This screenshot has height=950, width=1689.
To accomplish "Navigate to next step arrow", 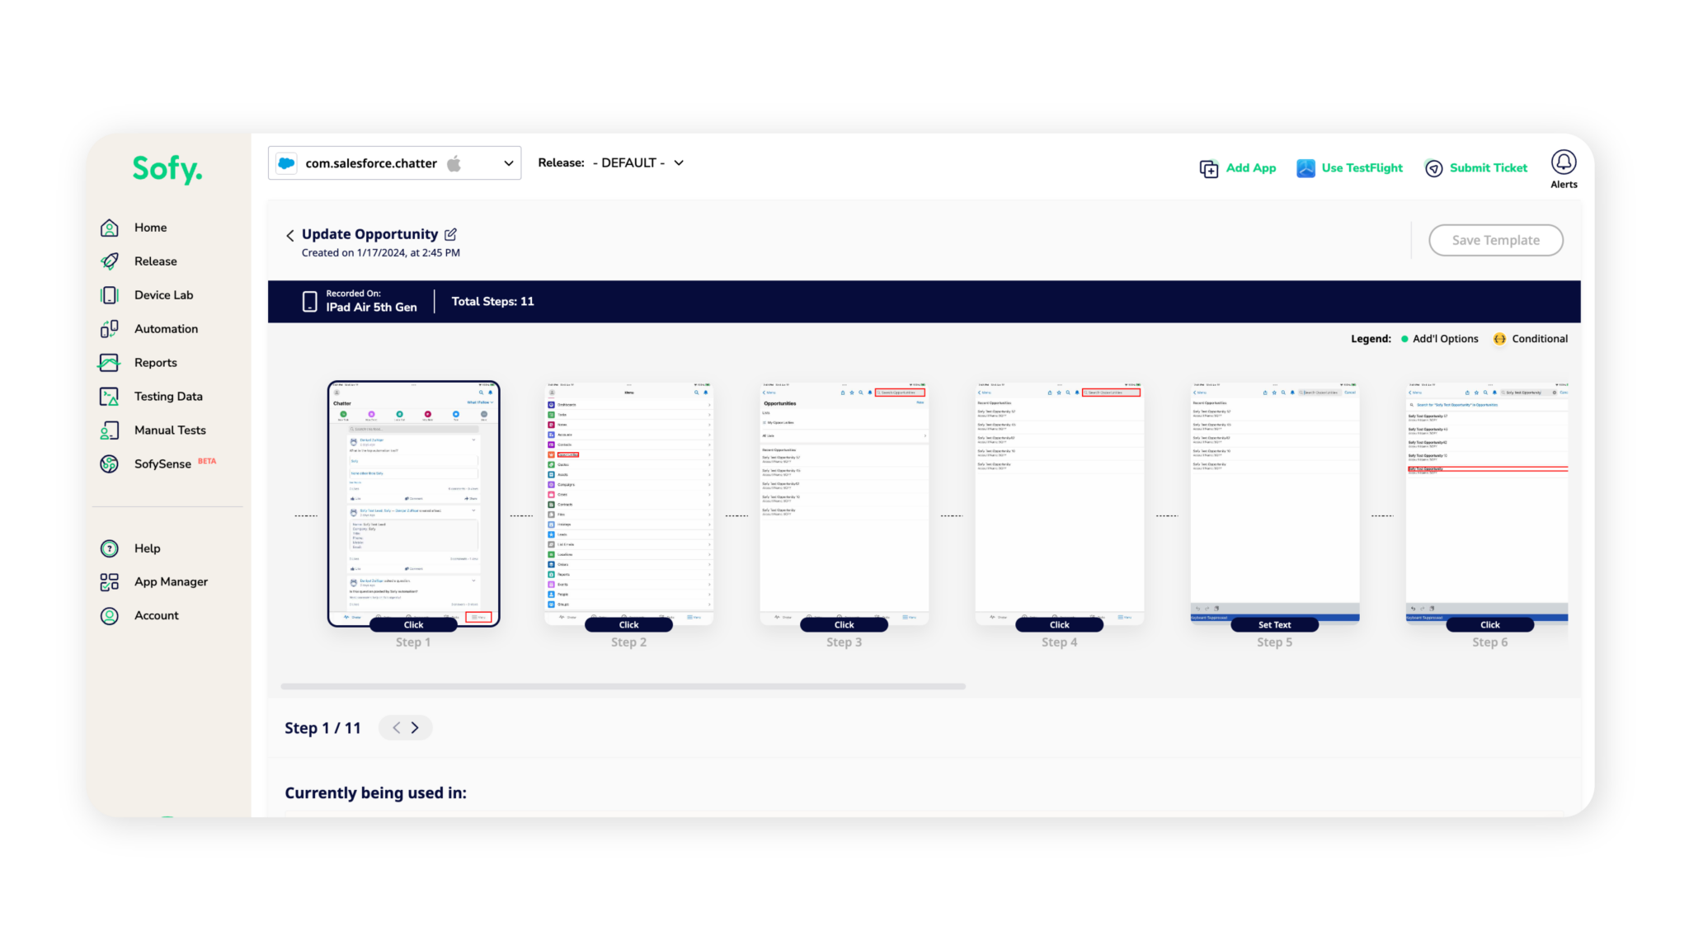I will point(414,727).
